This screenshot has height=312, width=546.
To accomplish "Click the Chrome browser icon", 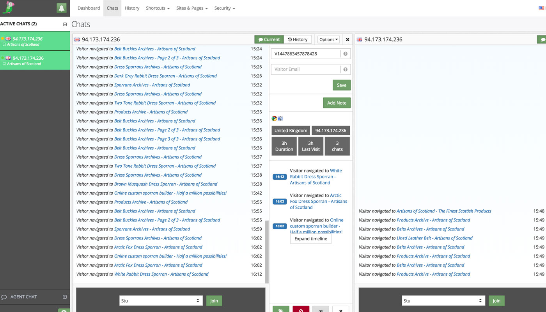I will (274, 119).
